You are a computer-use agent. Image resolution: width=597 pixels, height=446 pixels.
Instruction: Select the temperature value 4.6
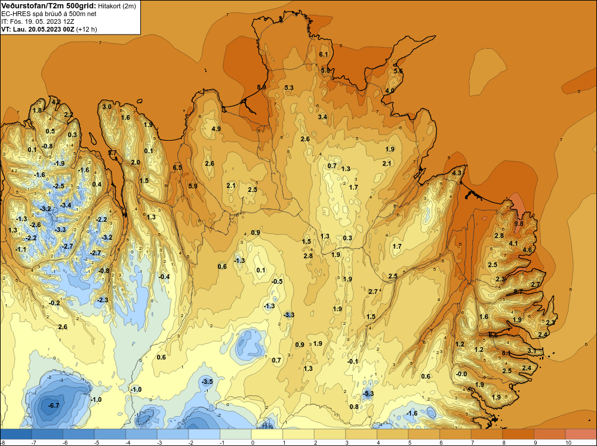click(527, 250)
